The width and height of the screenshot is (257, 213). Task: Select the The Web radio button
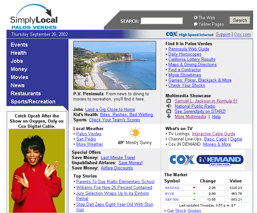click(x=195, y=18)
